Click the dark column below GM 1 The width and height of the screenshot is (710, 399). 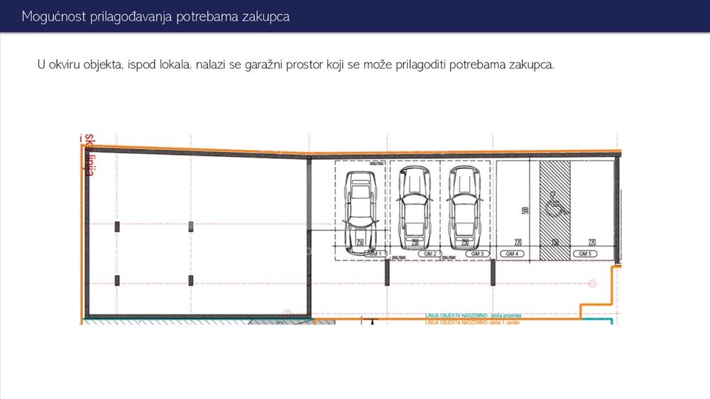387,272
